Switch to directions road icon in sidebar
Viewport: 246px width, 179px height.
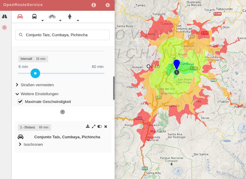(4, 16)
